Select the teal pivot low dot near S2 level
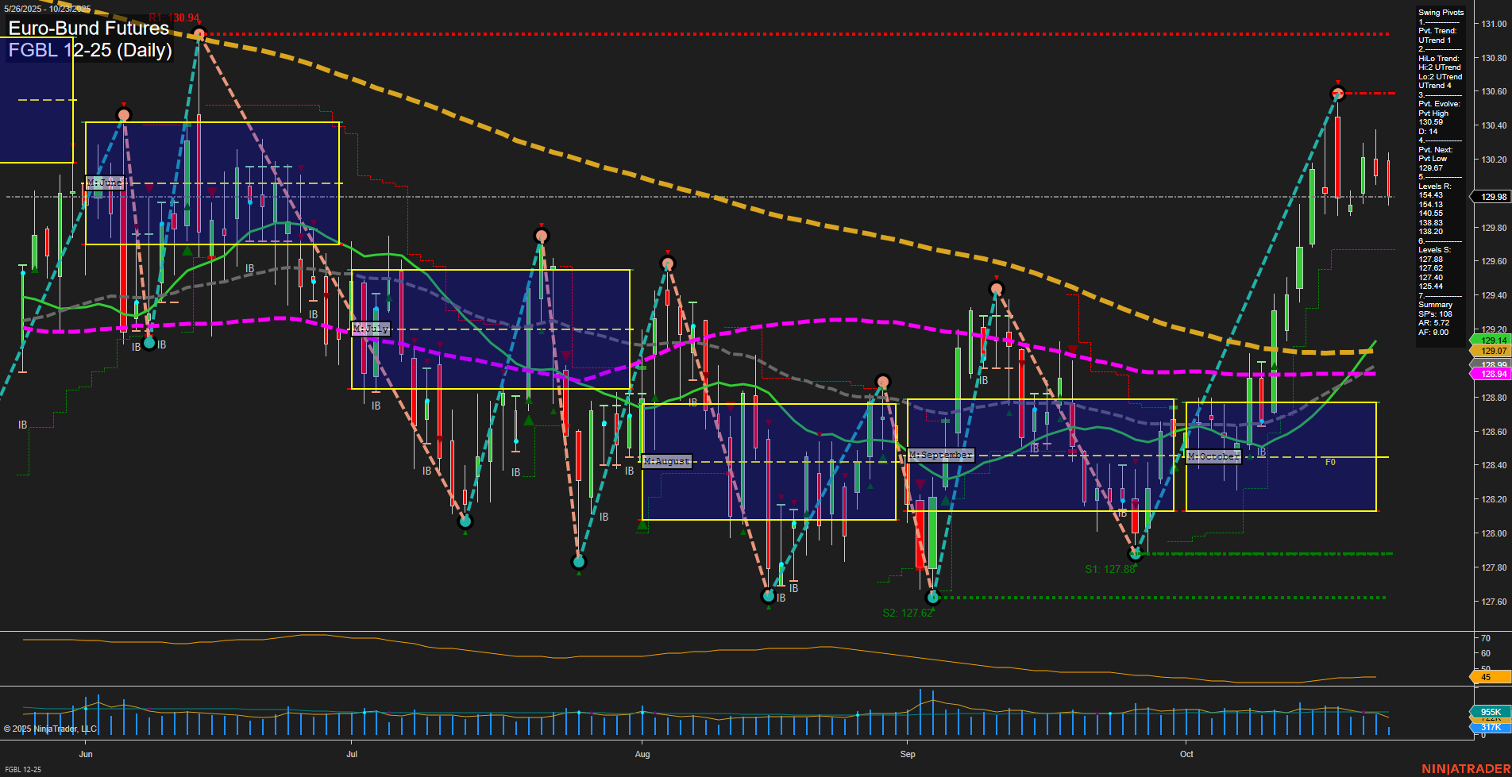This screenshot has height=777, width=1512. click(x=933, y=596)
